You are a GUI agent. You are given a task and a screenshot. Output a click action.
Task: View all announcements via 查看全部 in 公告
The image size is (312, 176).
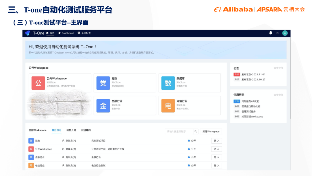tap(278, 68)
